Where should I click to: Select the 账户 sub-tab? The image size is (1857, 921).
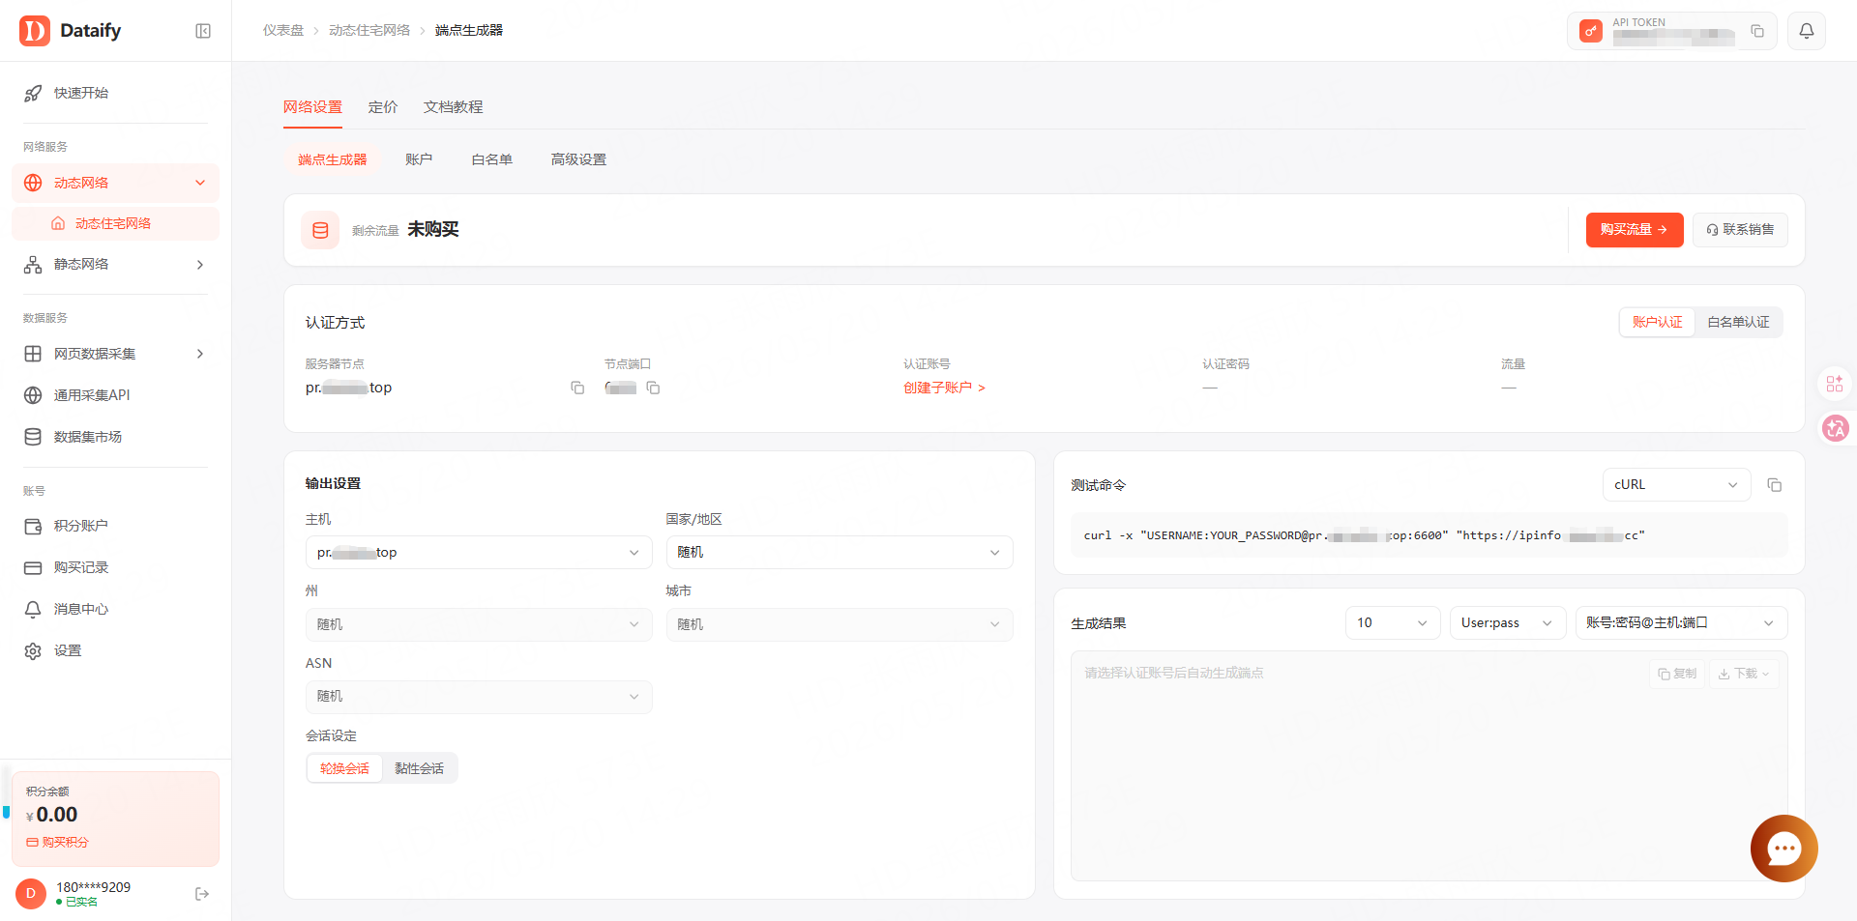tap(419, 159)
